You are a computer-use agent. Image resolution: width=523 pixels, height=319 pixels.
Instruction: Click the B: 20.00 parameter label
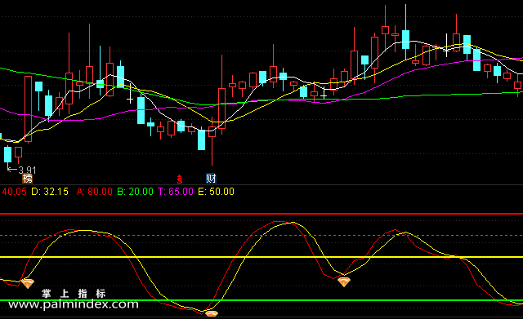[136, 192]
